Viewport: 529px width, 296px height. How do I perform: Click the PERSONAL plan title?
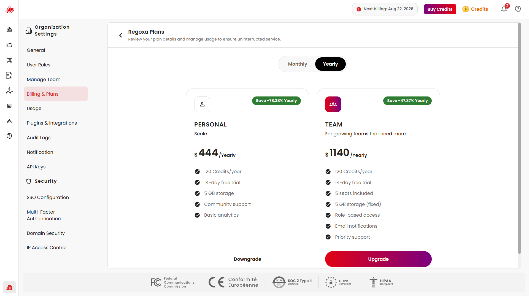(x=210, y=125)
